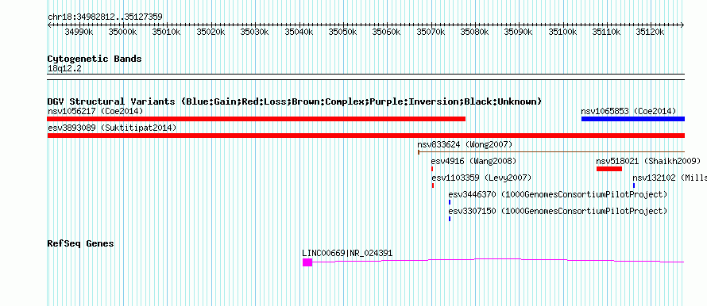Select the red nsv1056217 loss bar
707x306 pixels.
pos(256,119)
